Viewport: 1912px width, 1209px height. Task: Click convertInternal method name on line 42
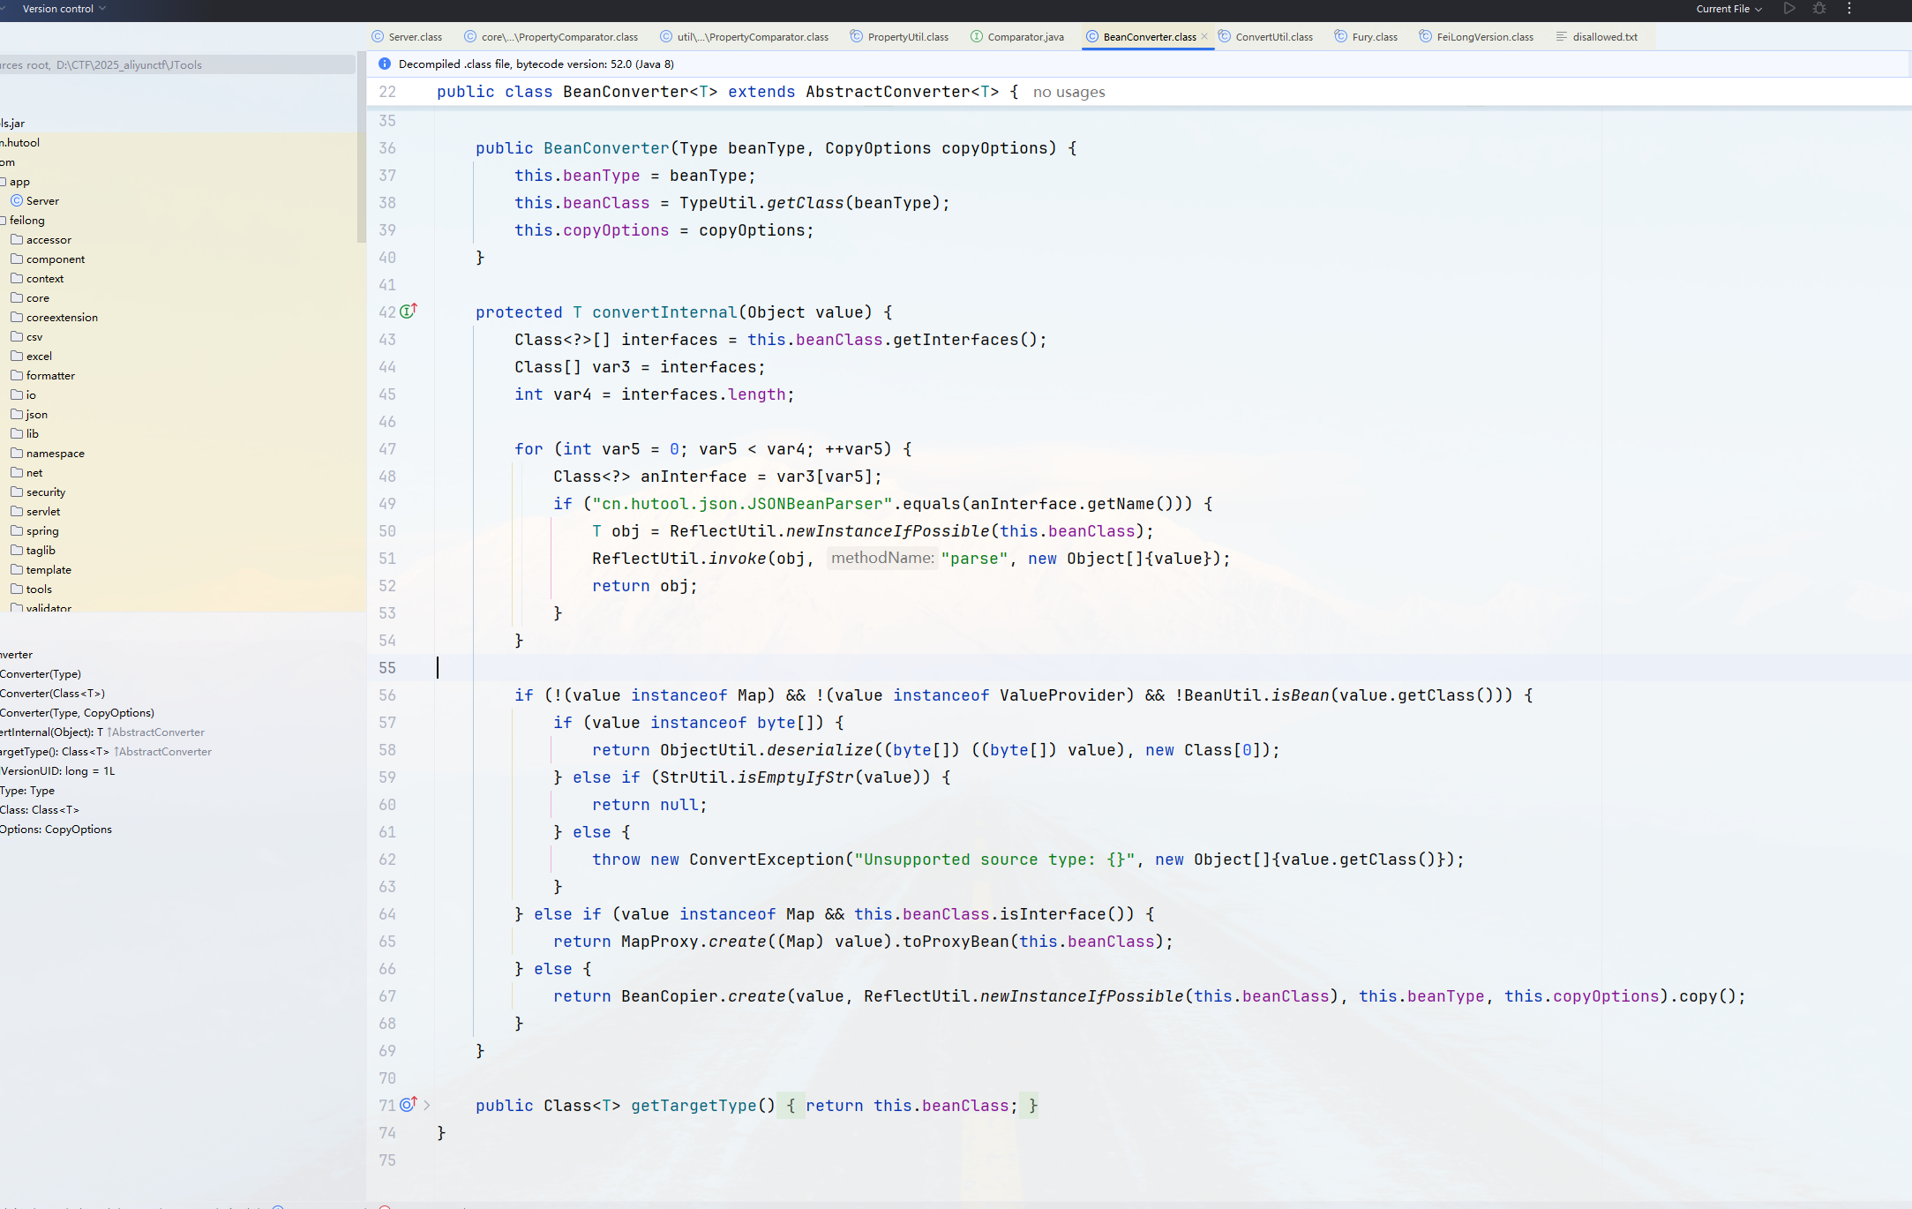664,312
